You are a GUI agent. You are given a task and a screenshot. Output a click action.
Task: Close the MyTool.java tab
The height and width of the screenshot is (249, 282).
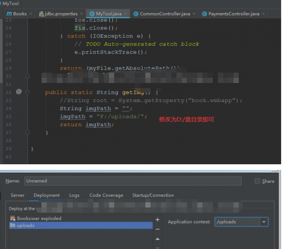(x=125, y=14)
